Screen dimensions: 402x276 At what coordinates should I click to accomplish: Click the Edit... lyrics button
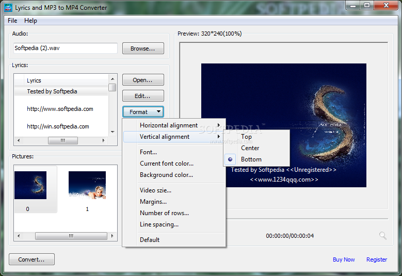pyautogui.click(x=143, y=95)
